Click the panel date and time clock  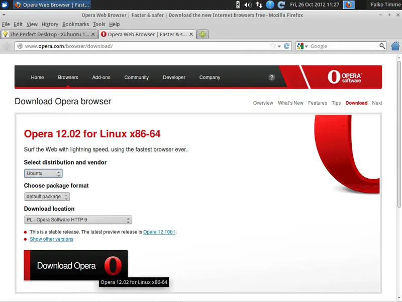tap(315, 5)
